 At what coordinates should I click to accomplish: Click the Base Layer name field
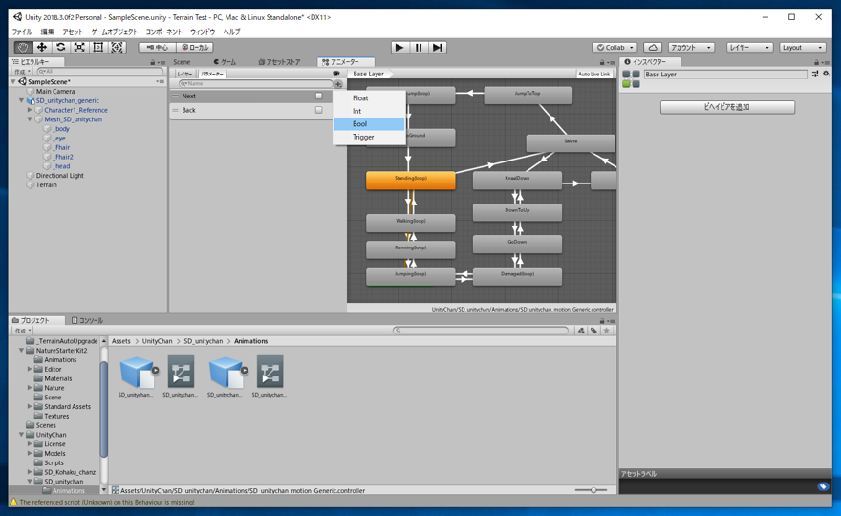tap(725, 75)
